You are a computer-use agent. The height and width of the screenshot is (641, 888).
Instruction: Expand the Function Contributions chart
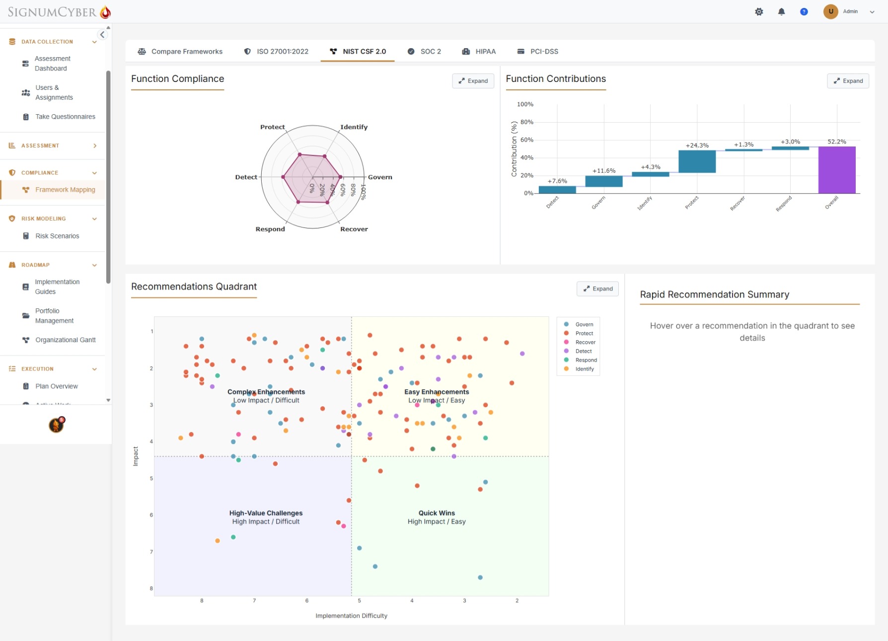[848, 81]
